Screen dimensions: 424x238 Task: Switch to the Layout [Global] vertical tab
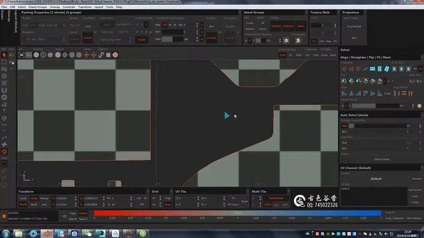click(x=16, y=22)
